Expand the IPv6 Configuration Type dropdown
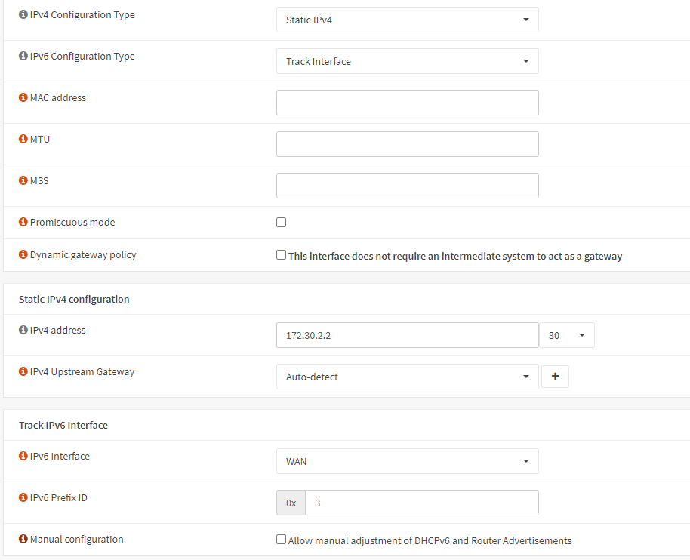 click(407, 61)
